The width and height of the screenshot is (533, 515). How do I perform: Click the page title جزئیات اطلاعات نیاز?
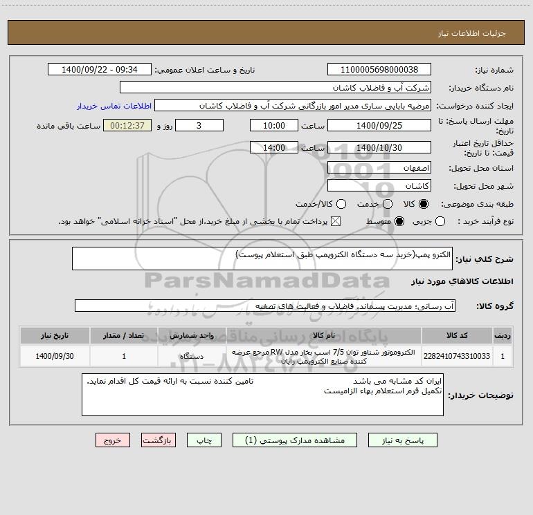pos(472,33)
